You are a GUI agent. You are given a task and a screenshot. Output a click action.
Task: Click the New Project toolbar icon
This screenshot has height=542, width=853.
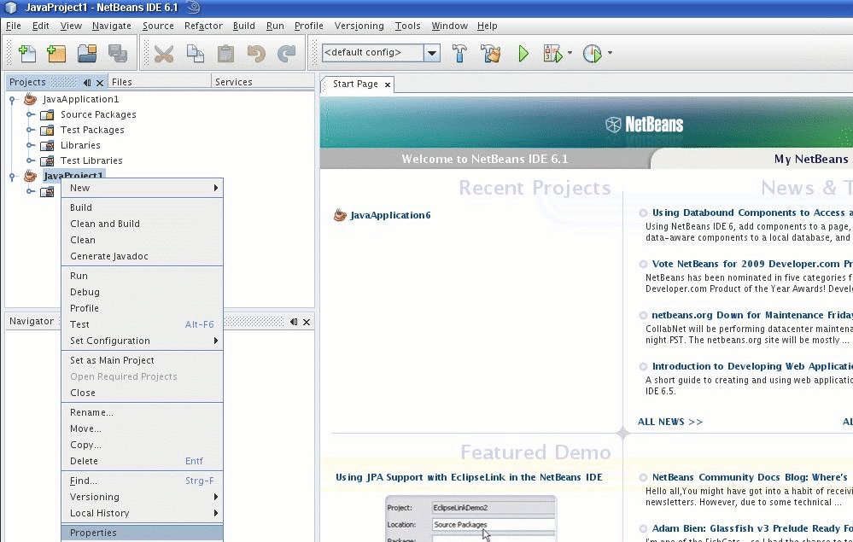(x=56, y=53)
